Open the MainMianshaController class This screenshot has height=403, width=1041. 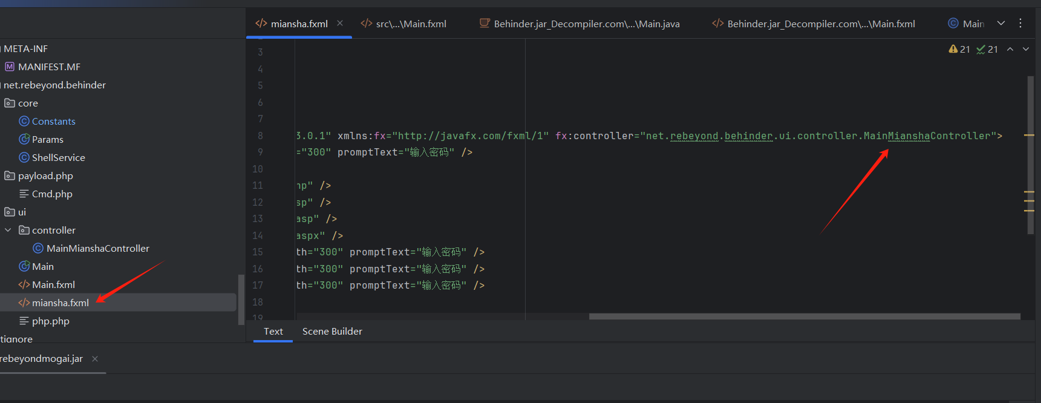[x=98, y=248]
